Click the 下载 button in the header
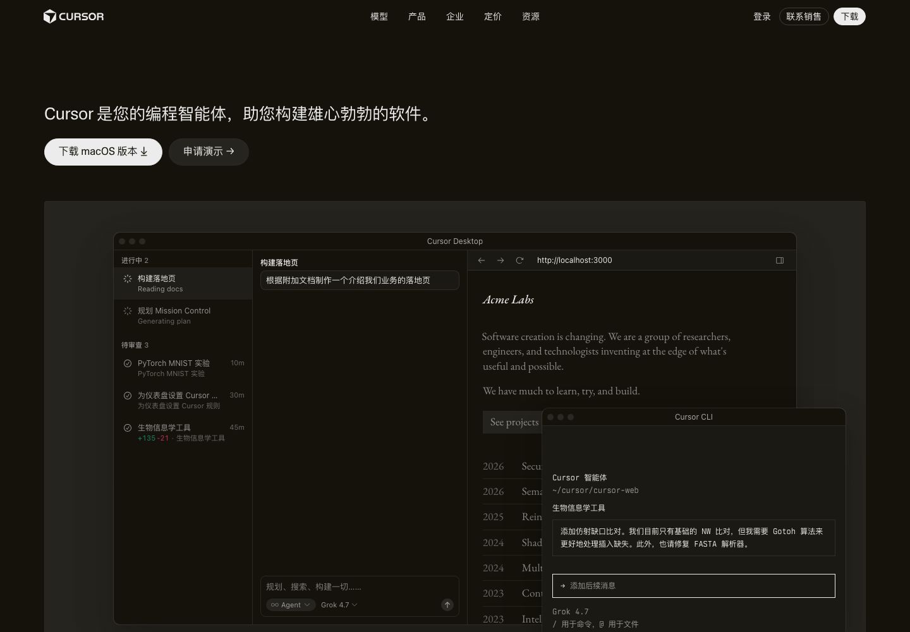This screenshot has height=632, width=910. pyautogui.click(x=849, y=16)
